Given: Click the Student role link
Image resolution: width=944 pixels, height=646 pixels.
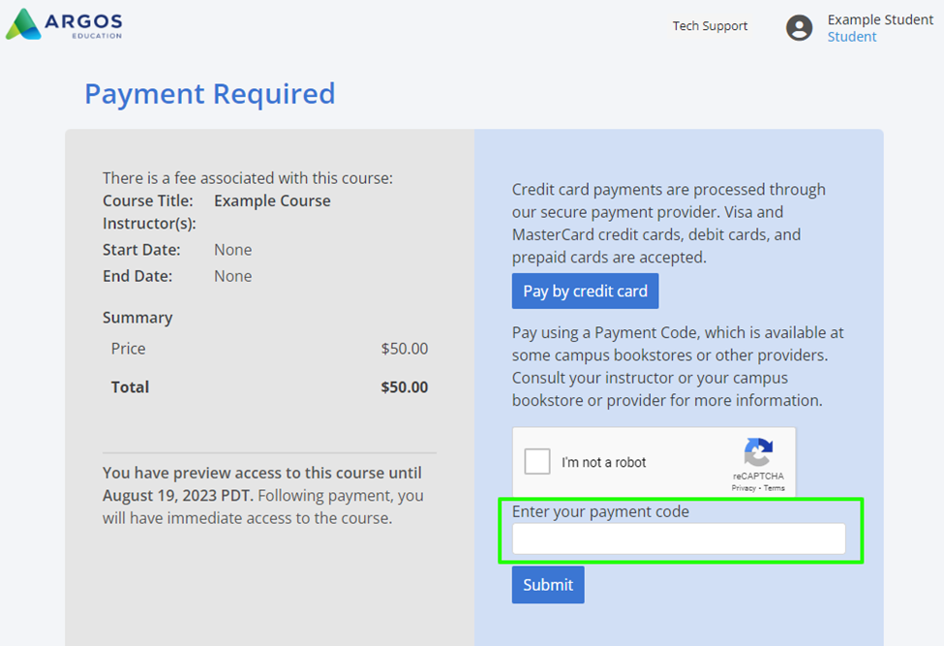Looking at the screenshot, I should point(851,37).
